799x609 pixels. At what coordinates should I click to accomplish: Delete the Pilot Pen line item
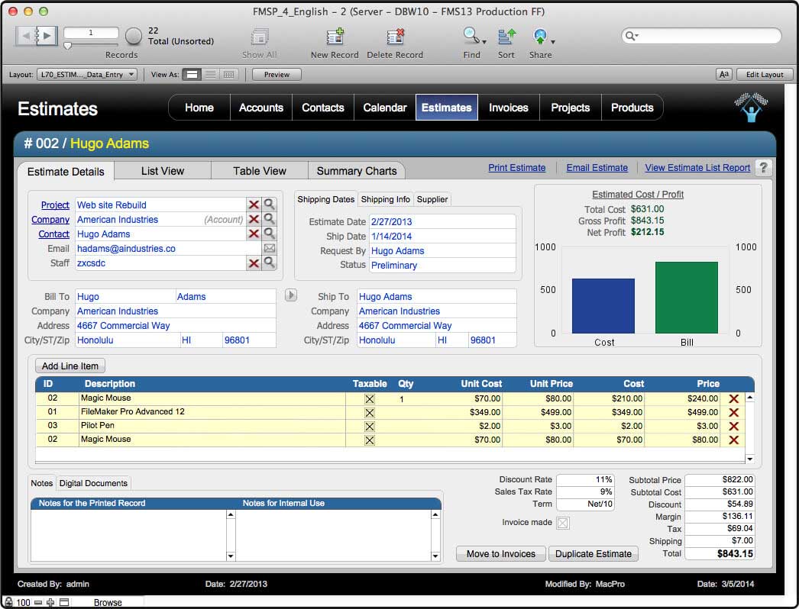pyautogui.click(x=734, y=426)
